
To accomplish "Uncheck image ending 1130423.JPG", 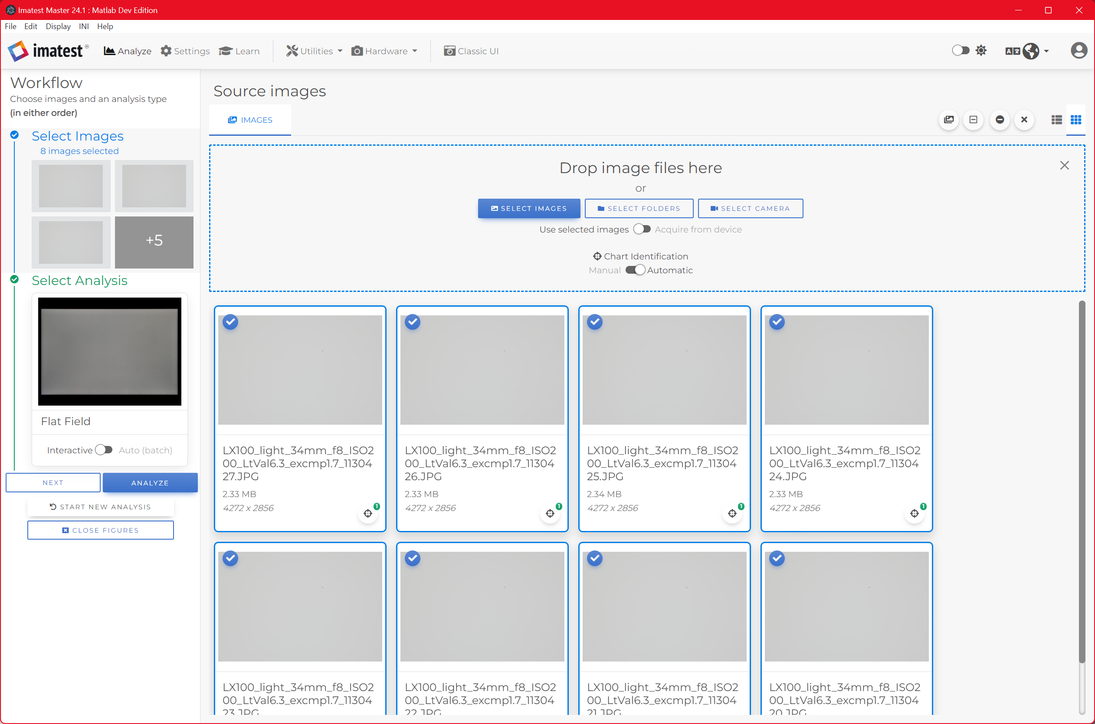I will coord(230,558).
